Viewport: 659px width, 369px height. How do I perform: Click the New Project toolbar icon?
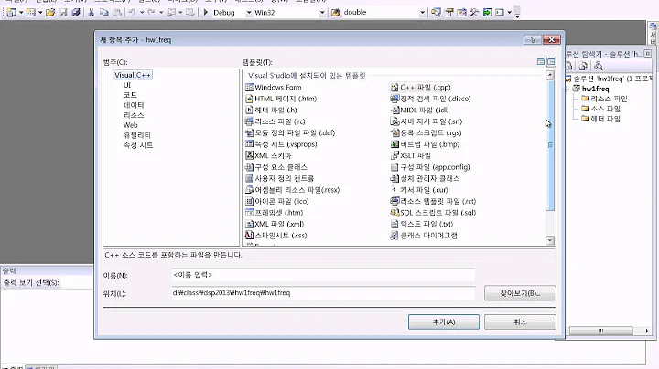point(11,13)
